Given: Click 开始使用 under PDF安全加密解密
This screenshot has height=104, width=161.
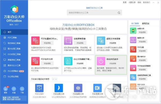Looking at the screenshot, I should click(142, 69).
